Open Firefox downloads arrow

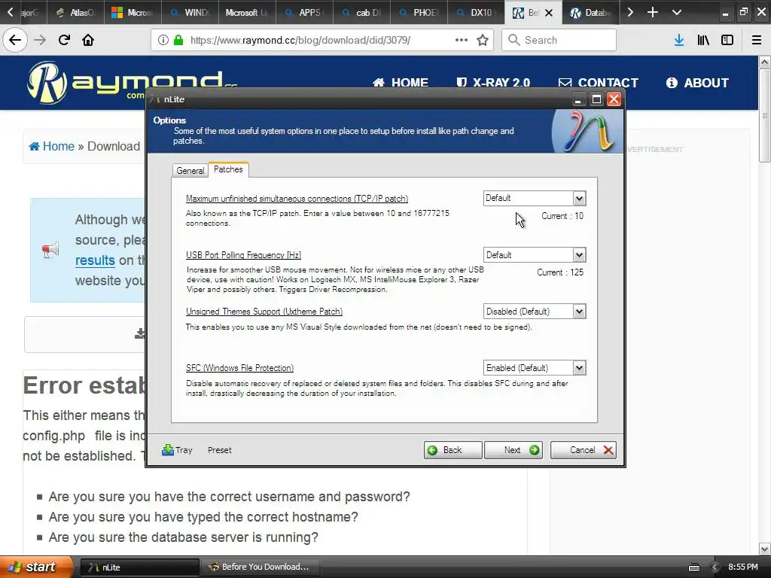point(678,40)
